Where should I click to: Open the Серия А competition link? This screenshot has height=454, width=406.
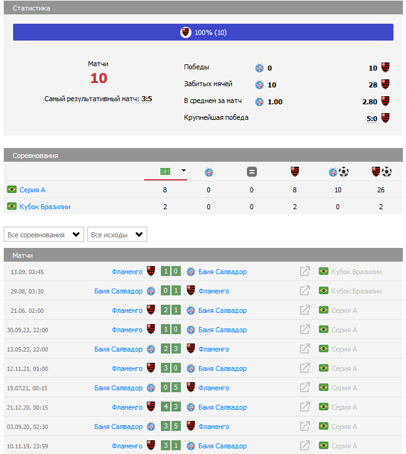32,190
